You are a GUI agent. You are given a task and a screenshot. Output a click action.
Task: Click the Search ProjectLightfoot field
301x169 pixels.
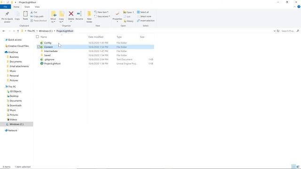pyautogui.click(x=290, y=31)
